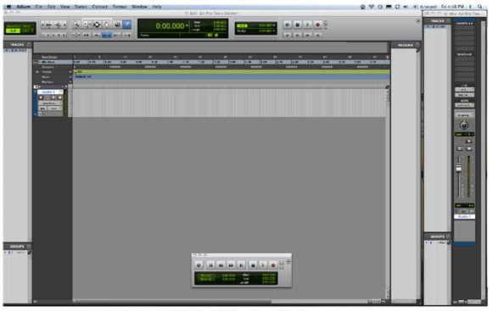
Task: Start playback in Edit window transport
Action: 307,25
